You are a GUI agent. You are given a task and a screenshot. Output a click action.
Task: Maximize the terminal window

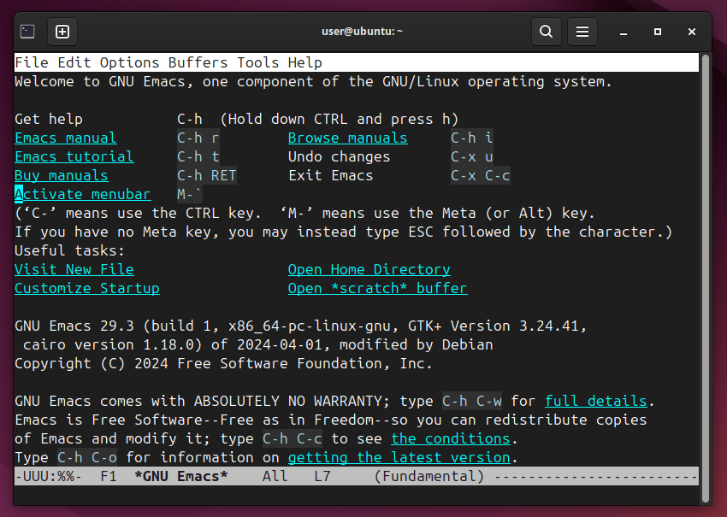[658, 32]
